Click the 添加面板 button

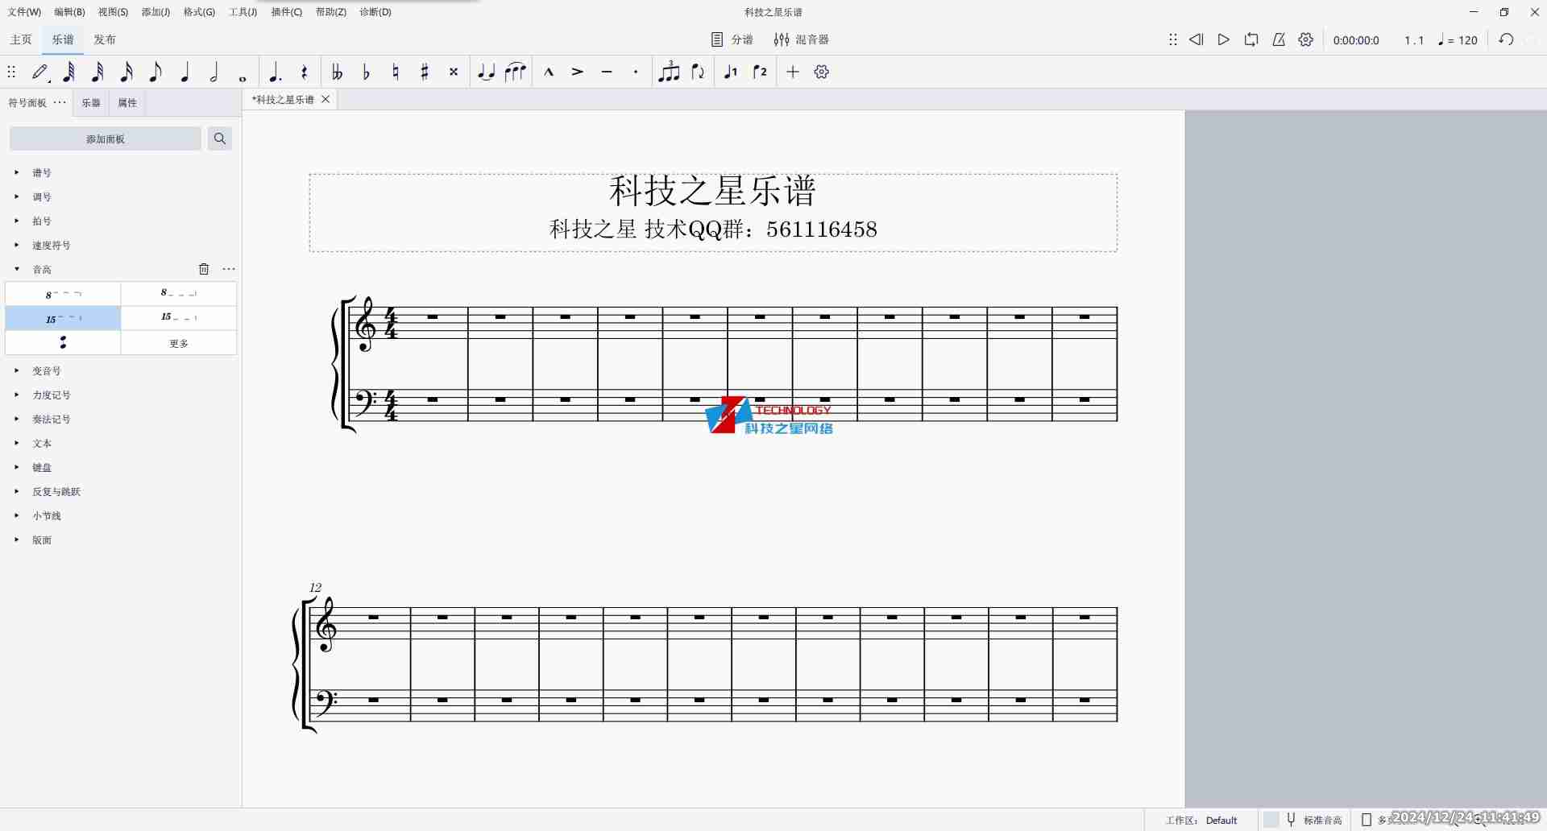(105, 138)
